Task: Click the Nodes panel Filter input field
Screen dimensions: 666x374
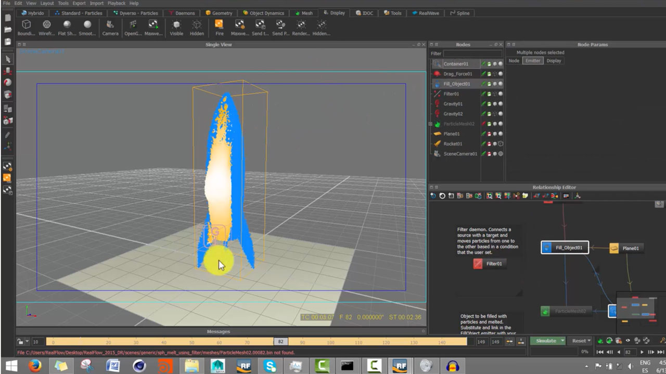Action: [x=472, y=54]
